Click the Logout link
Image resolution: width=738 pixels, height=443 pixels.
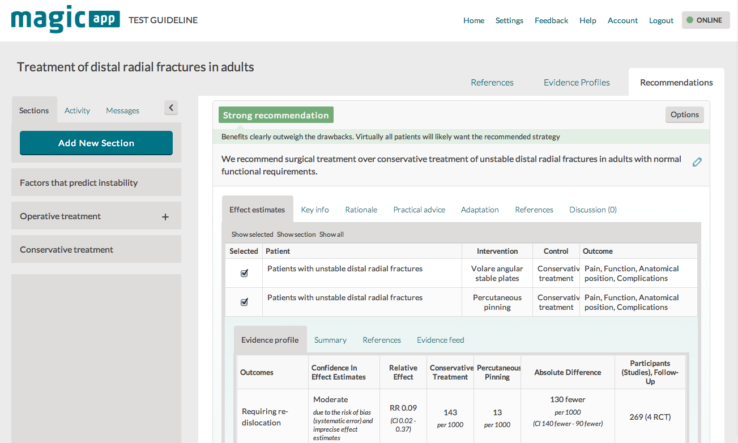661,20
